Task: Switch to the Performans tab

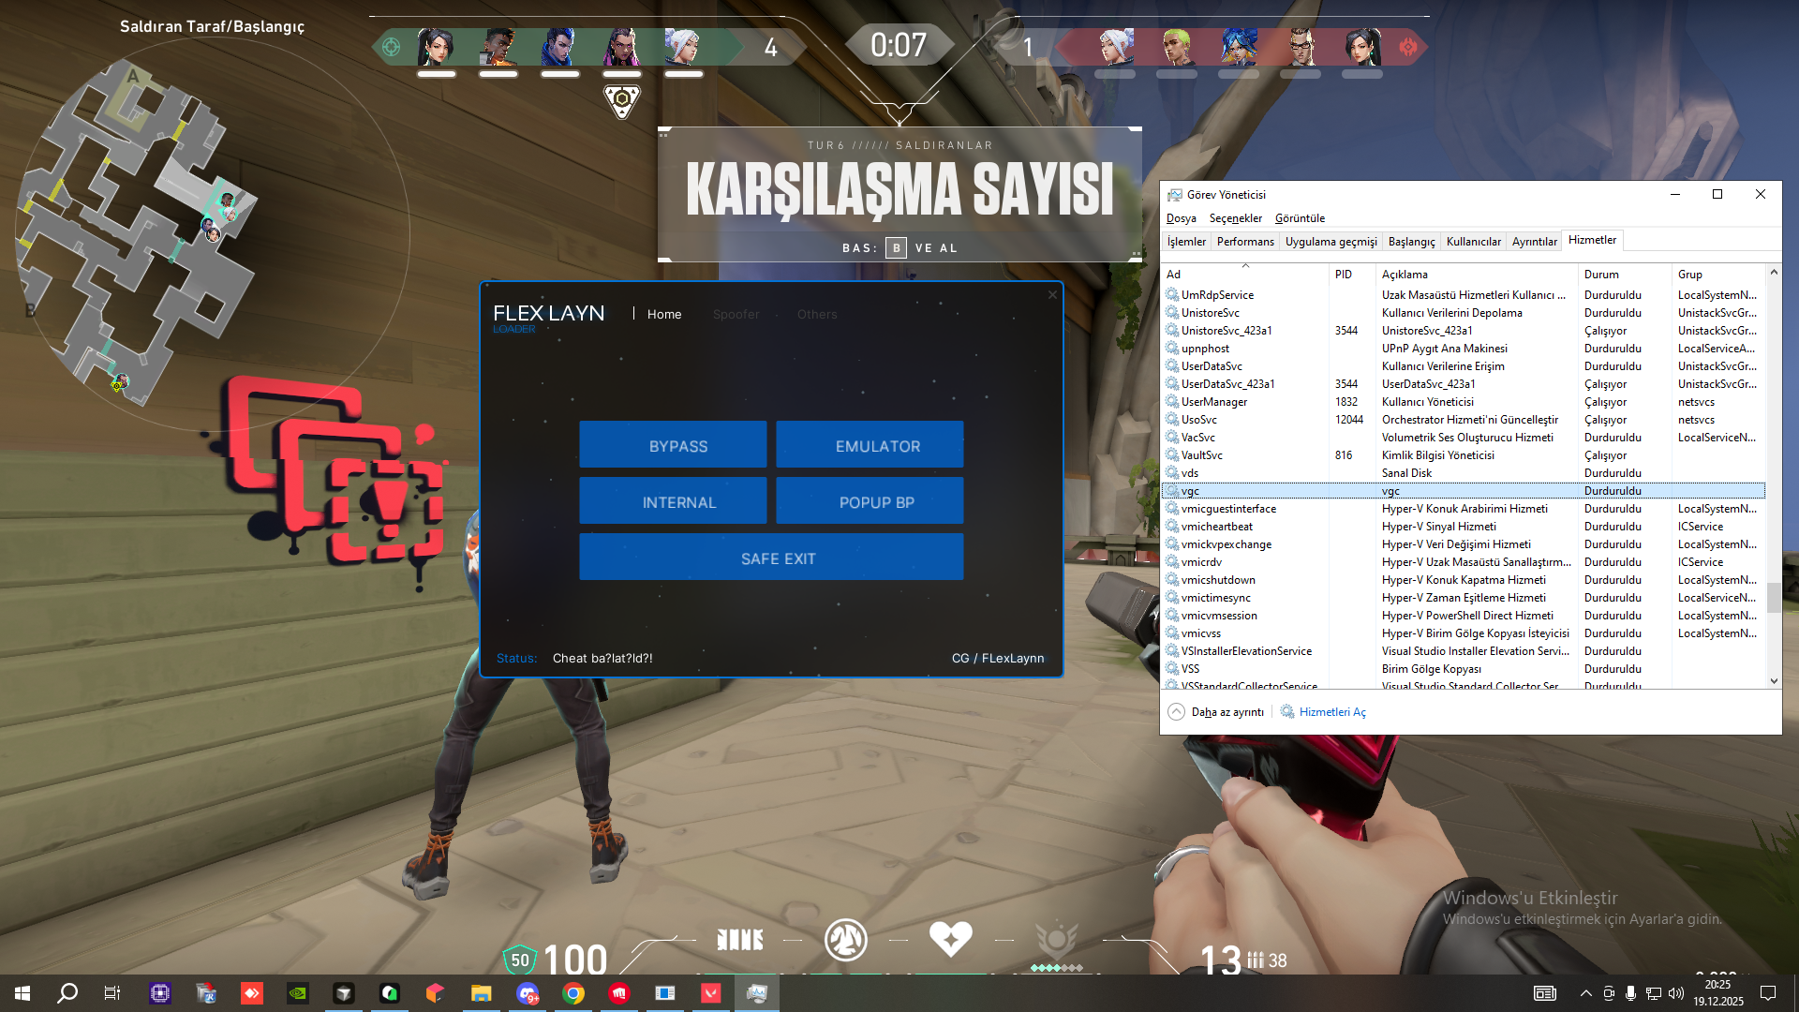Action: click(x=1245, y=242)
